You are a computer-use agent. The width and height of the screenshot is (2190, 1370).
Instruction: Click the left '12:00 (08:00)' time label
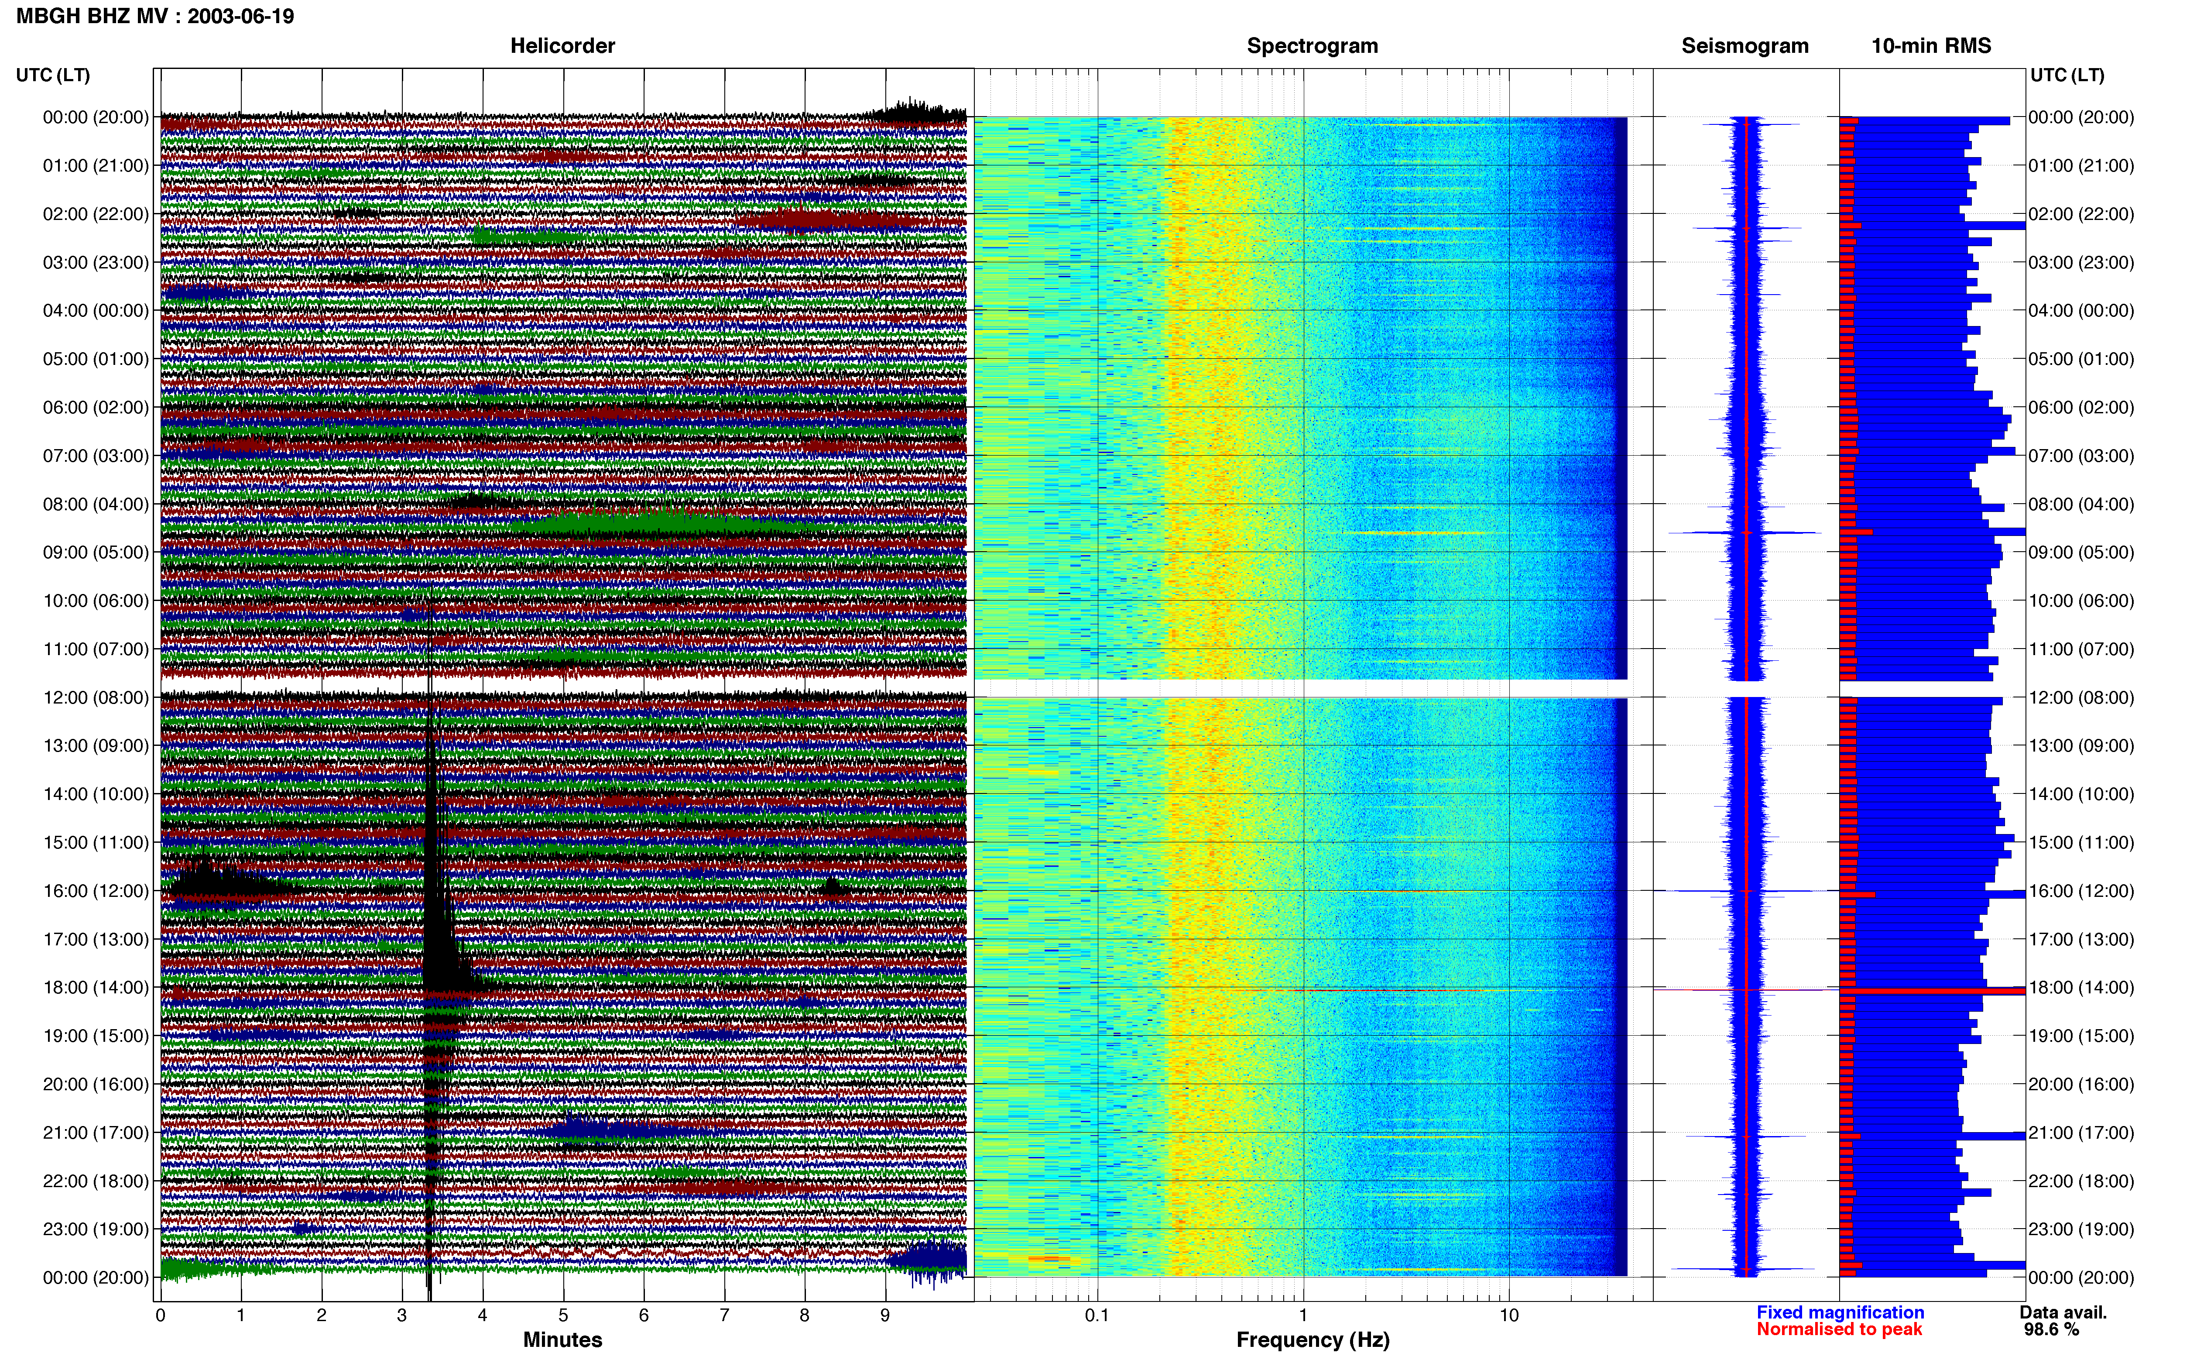pos(96,698)
